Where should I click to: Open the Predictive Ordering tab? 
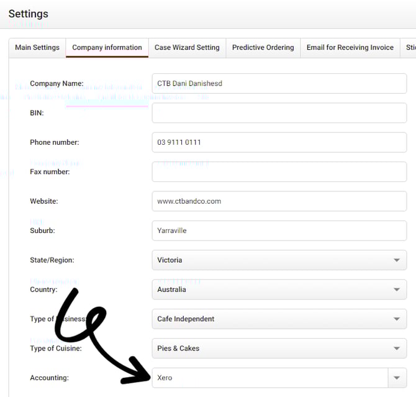263,48
